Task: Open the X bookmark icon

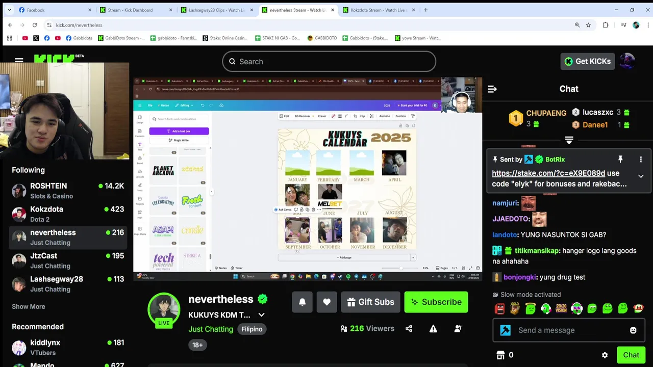Action: pyautogui.click(x=36, y=38)
